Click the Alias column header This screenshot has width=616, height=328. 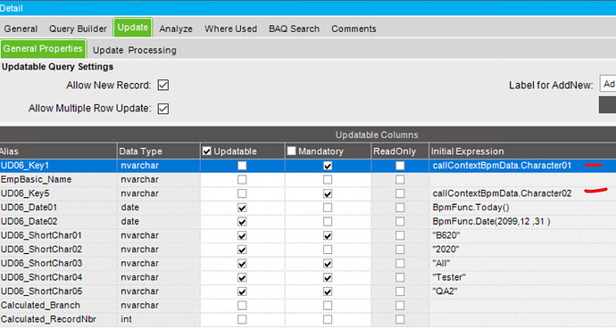coord(58,151)
